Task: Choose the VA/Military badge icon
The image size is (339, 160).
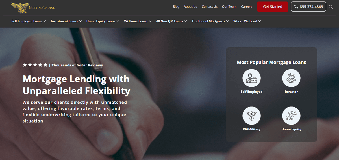Action: [x=251, y=116]
